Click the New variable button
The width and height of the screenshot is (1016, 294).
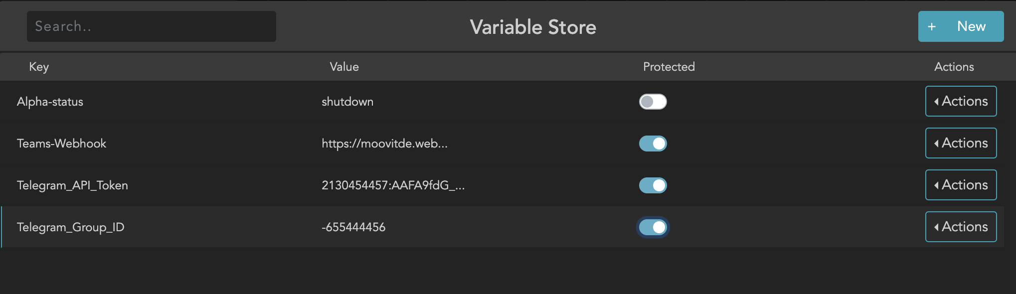[961, 26]
